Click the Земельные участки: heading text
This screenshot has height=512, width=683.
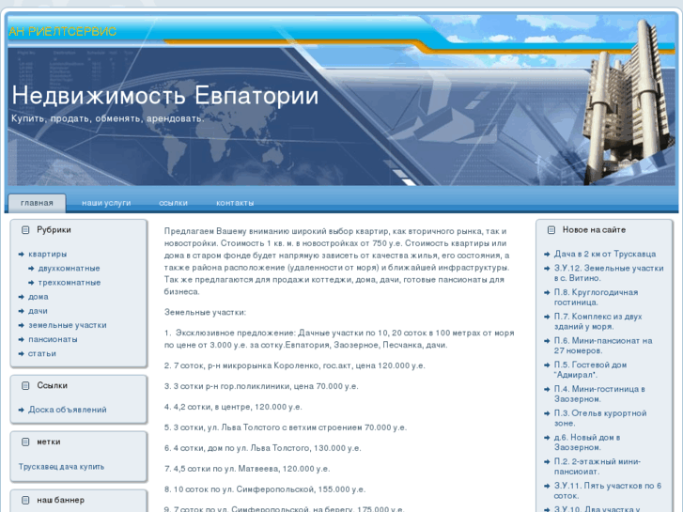click(205, 313)
